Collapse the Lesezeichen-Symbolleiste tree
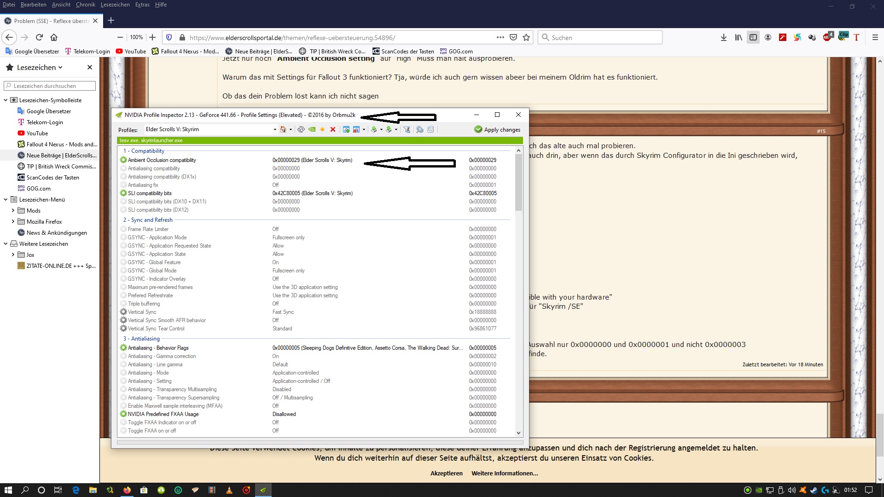The width and height of the screenshot is (884, 497). pos(6,100)
